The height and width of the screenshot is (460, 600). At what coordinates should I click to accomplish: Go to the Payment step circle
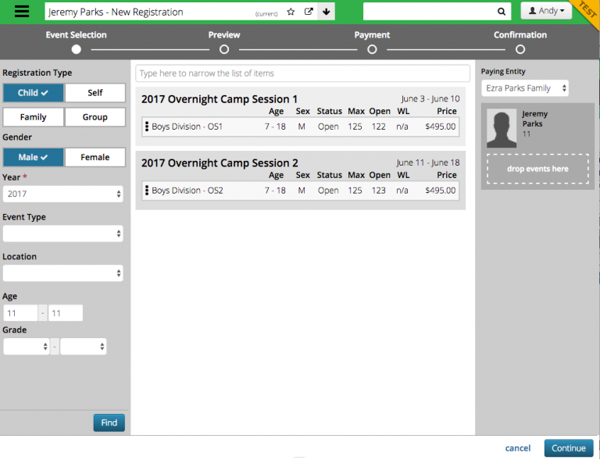click(x=372, y=49)
